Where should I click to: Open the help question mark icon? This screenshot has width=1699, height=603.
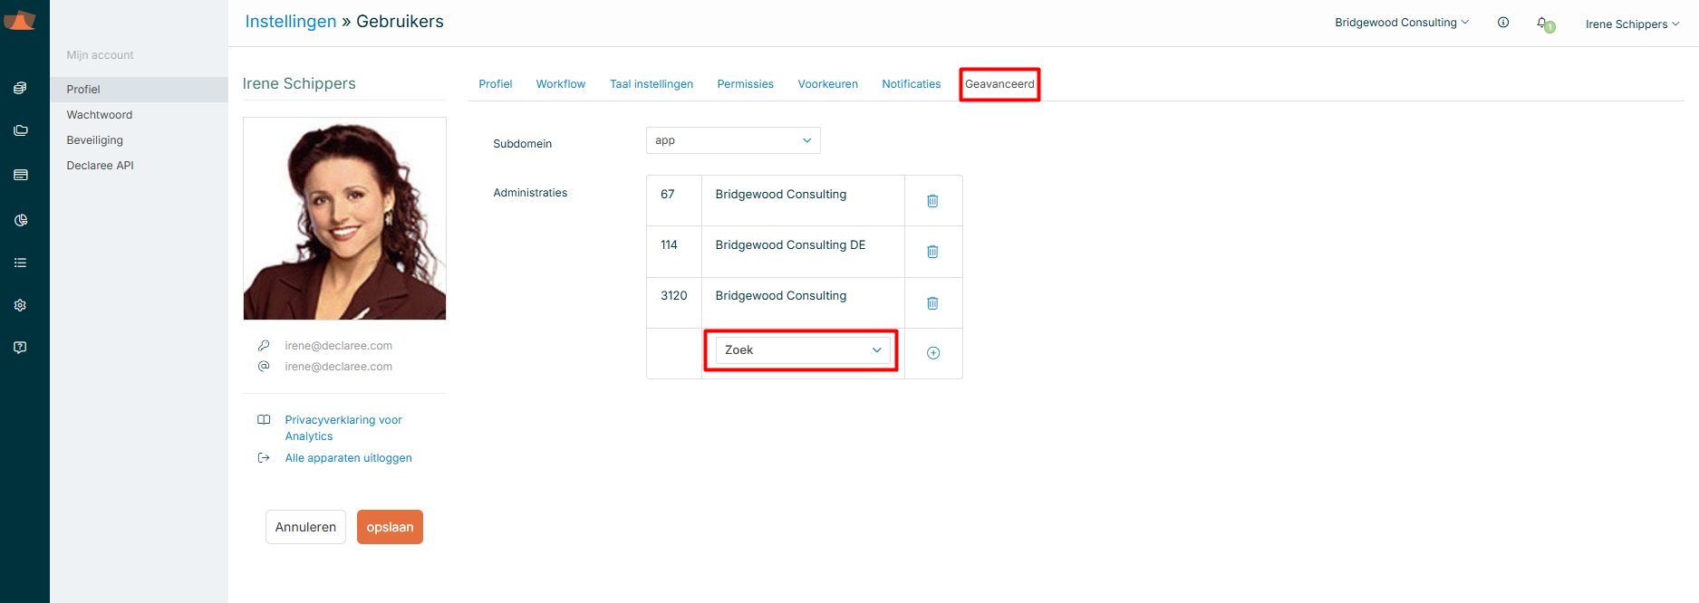coord(20,348)
